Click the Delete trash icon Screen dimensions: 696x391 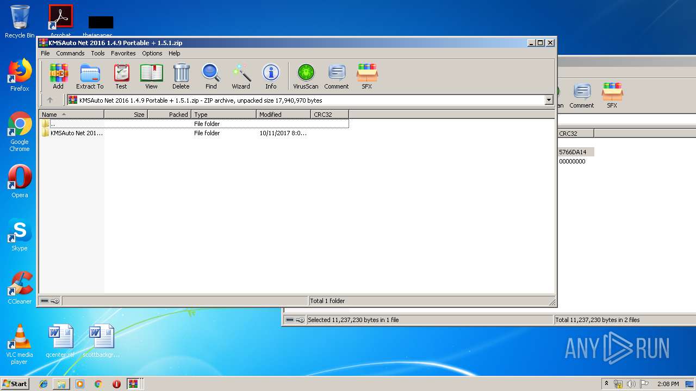(181, 76)
